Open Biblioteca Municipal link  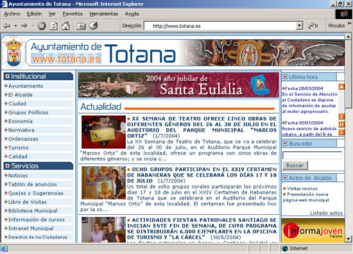coord(33,211)
